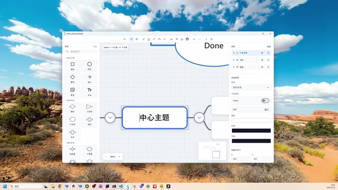Pick the rectangle shape in the shapes panel
Viewport: 338px width, 190px height.
point(72,65)
